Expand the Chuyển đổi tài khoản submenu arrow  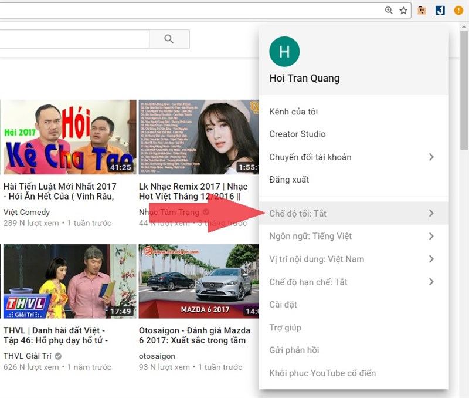(x=431, y=157)
